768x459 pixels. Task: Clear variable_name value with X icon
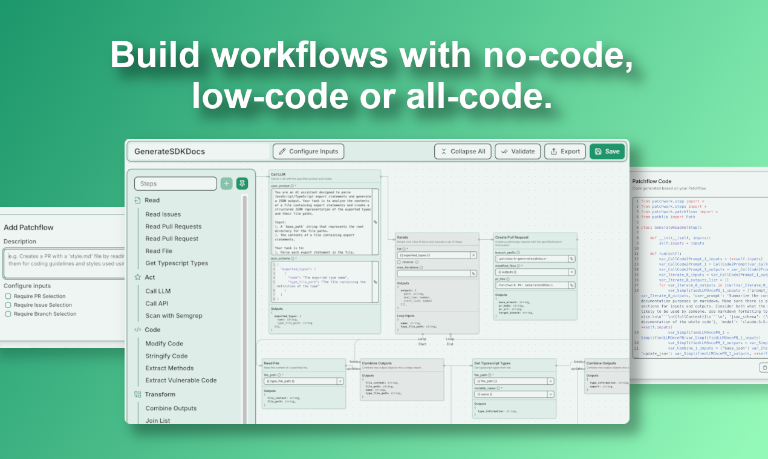(x=550, y=394)
